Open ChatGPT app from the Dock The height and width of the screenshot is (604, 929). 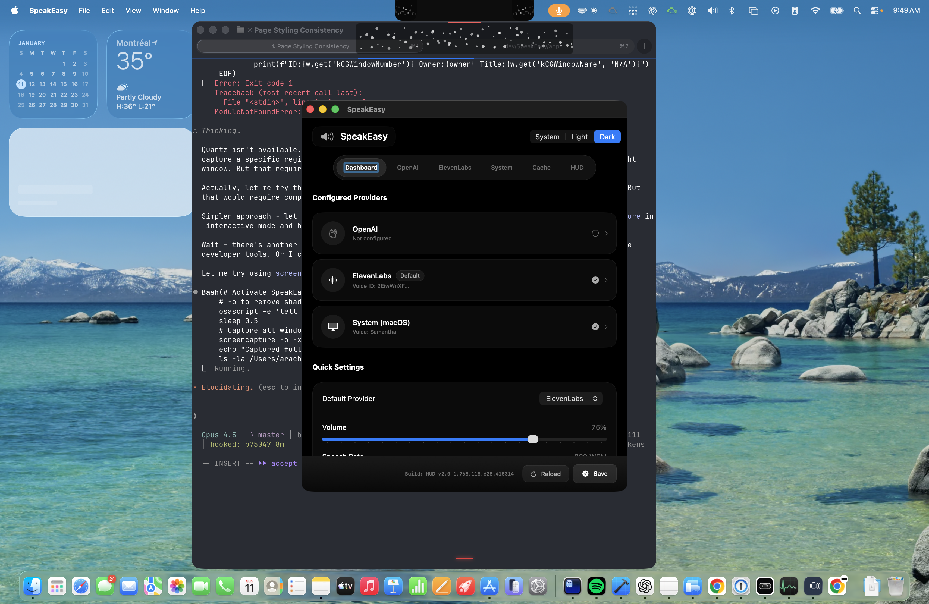(644, 586)
